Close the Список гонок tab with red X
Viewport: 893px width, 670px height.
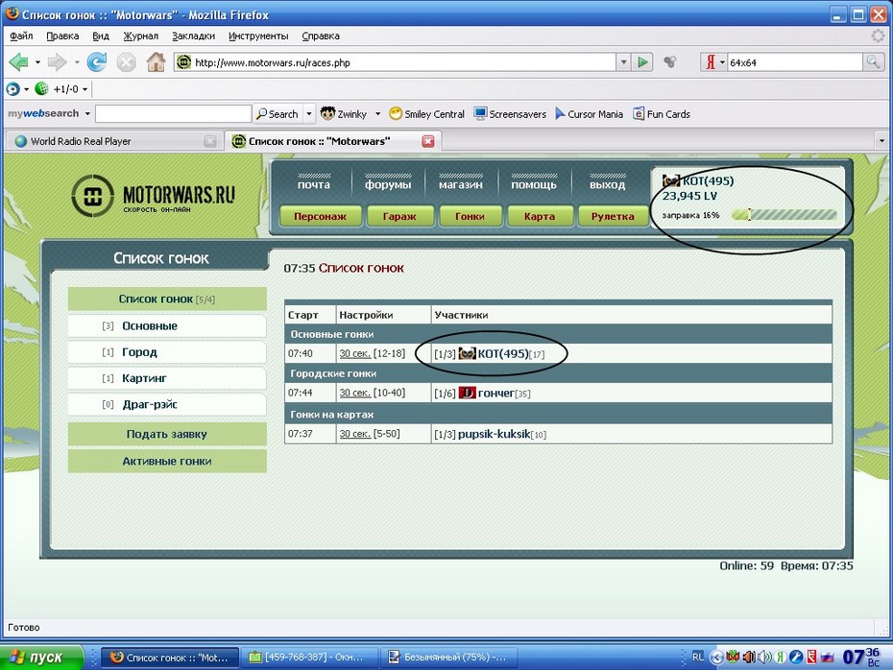click(x=428, y=141)
